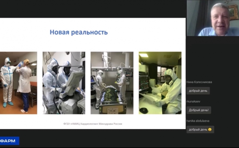Image resolution: width=239 pixels, height=148 pixels.
Task: Click the hanika abdulaeva chat name
Action: pyautogui.click(x=198, y=121)
